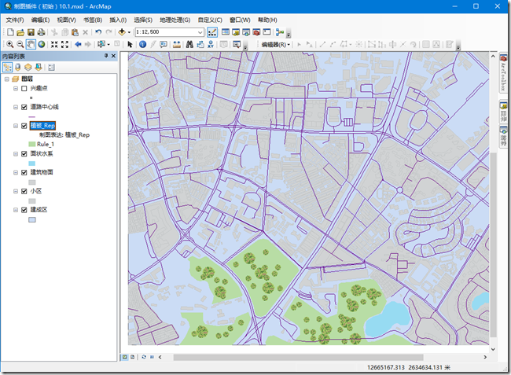Screen dimensions: 511x375
Task: Toggle 建筑物面 layer visibility
Action: [x=24, y=172]
